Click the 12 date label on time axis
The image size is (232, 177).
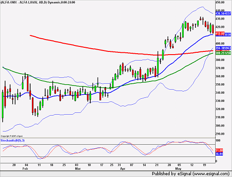click(x=192, y=165)
